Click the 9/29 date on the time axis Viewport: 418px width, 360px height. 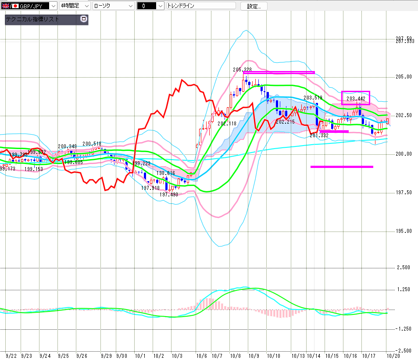pyautogui.click(x=106, y=356)
